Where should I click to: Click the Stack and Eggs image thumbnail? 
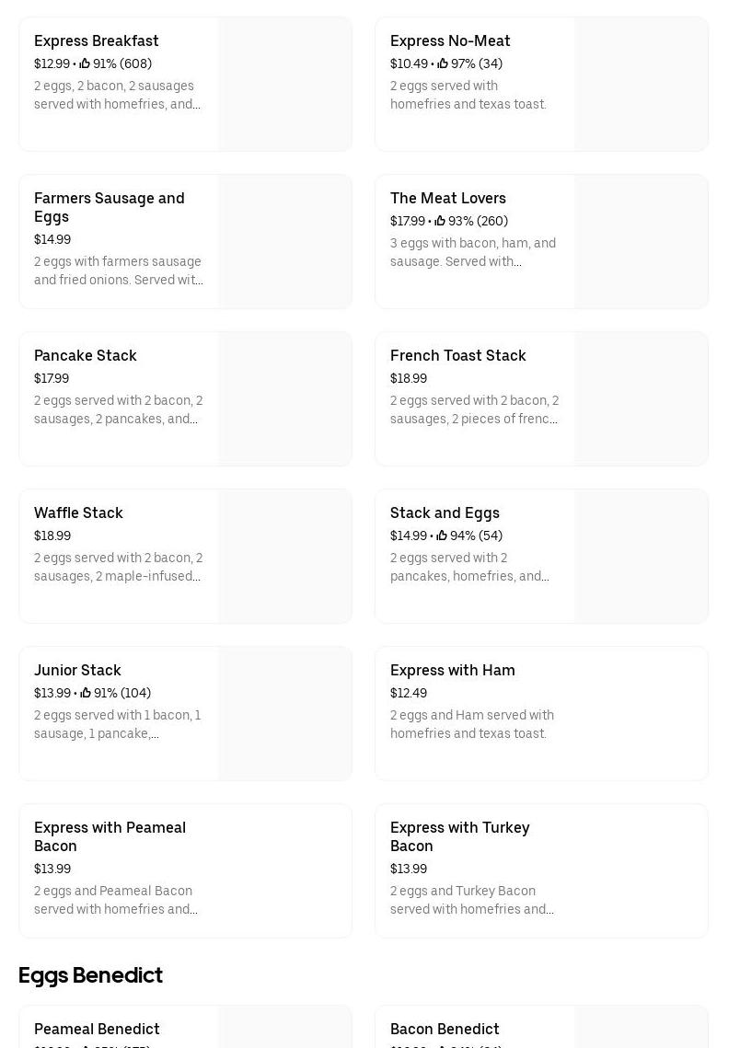pyautogui.click(x=641, y=556)
